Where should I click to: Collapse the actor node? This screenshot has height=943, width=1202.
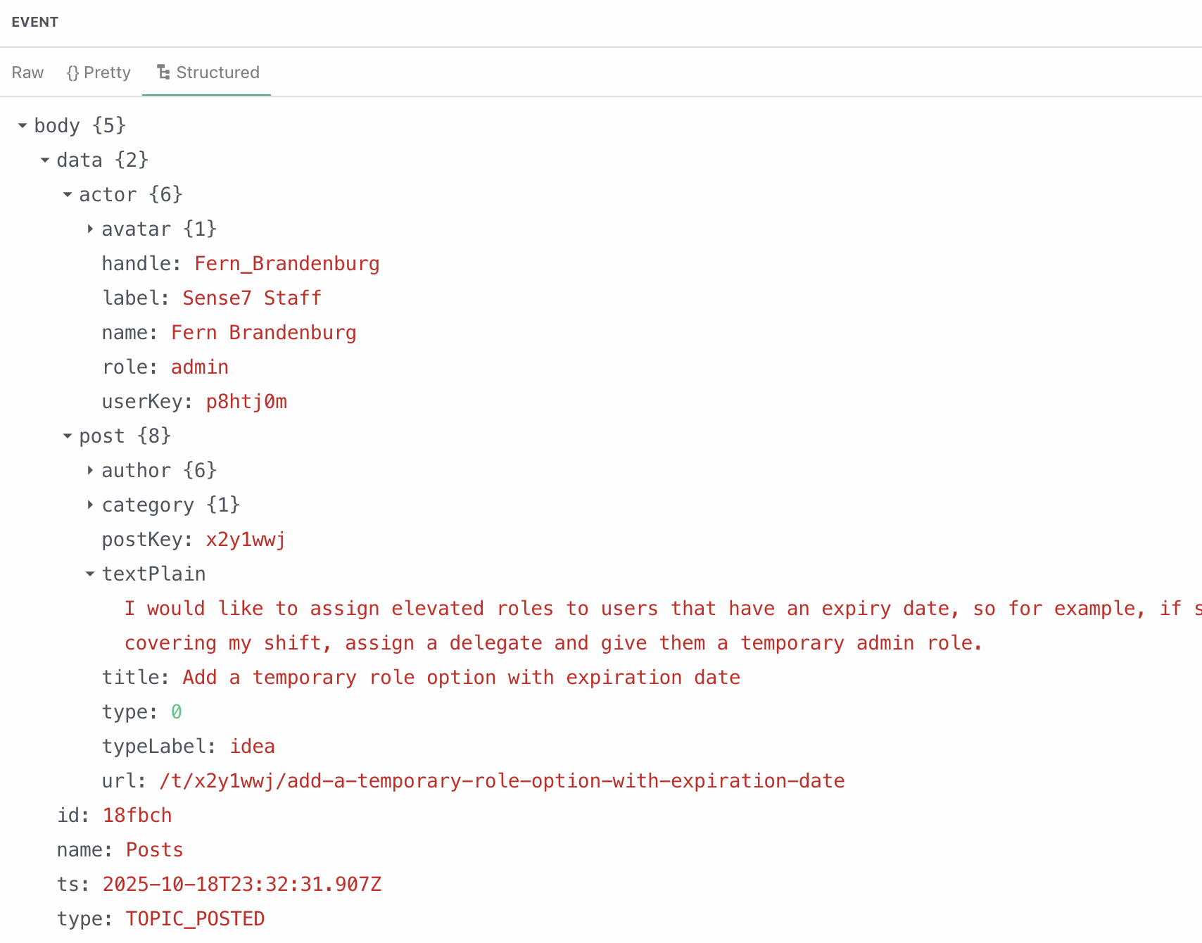[x=68, y=195]
